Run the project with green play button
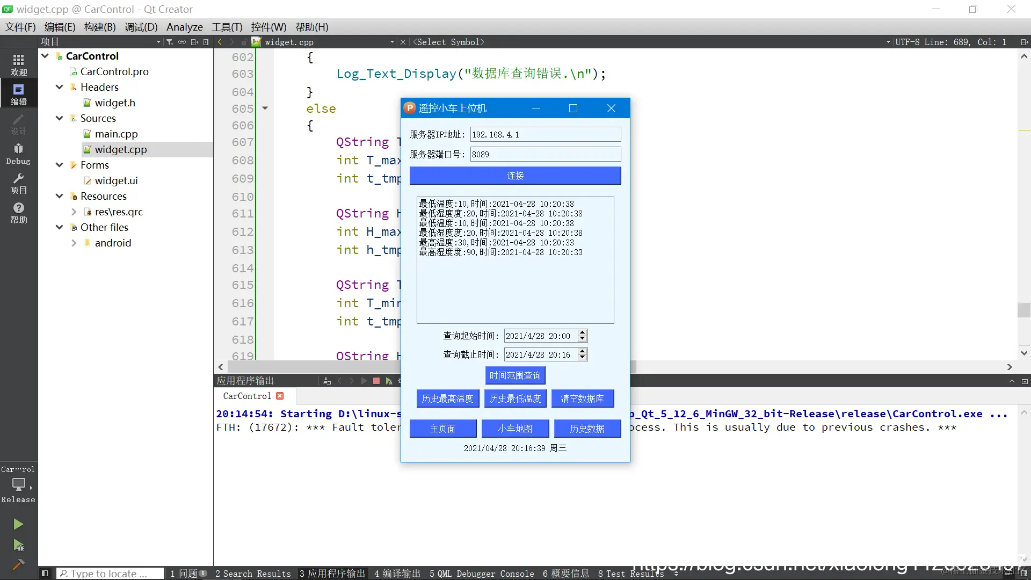This screenshot has height=580, width=1031. tap(18, 524)
